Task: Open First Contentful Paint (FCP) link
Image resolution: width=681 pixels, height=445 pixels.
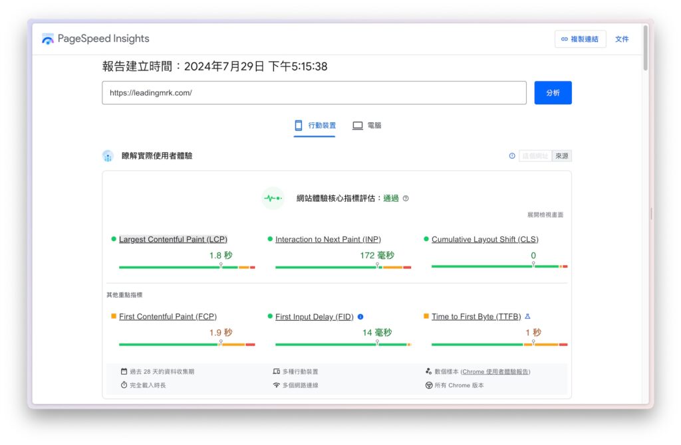Action: pos(168,317)
